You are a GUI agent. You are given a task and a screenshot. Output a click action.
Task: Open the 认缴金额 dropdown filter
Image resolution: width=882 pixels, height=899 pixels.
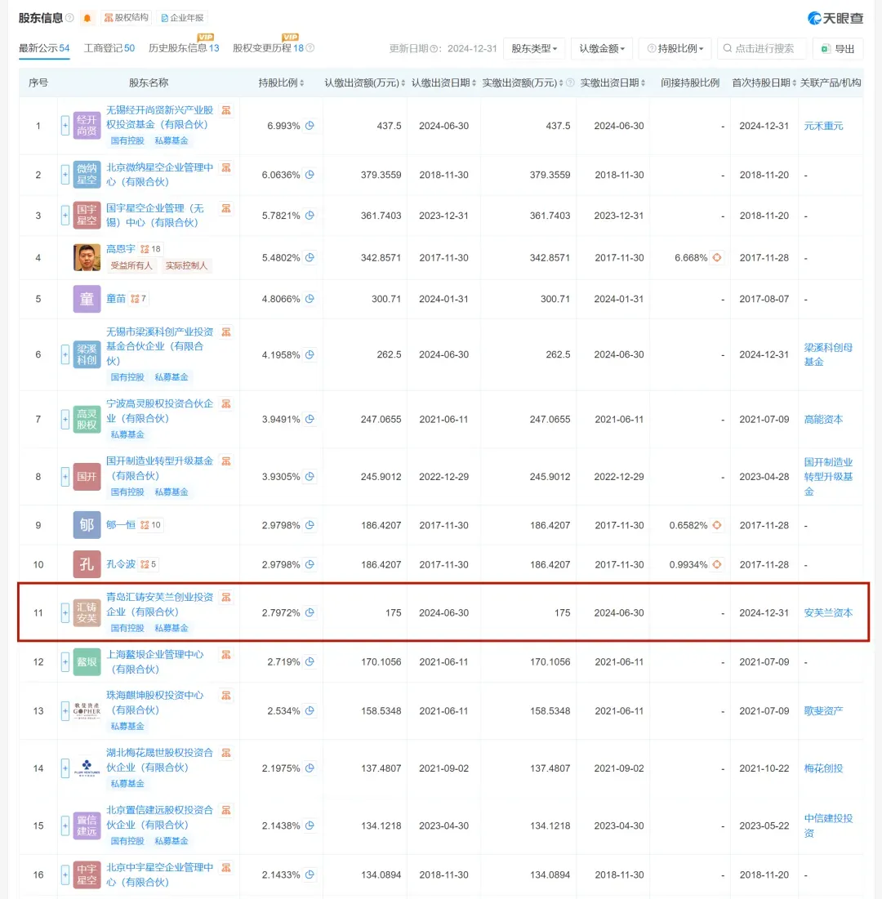[602, 49]
